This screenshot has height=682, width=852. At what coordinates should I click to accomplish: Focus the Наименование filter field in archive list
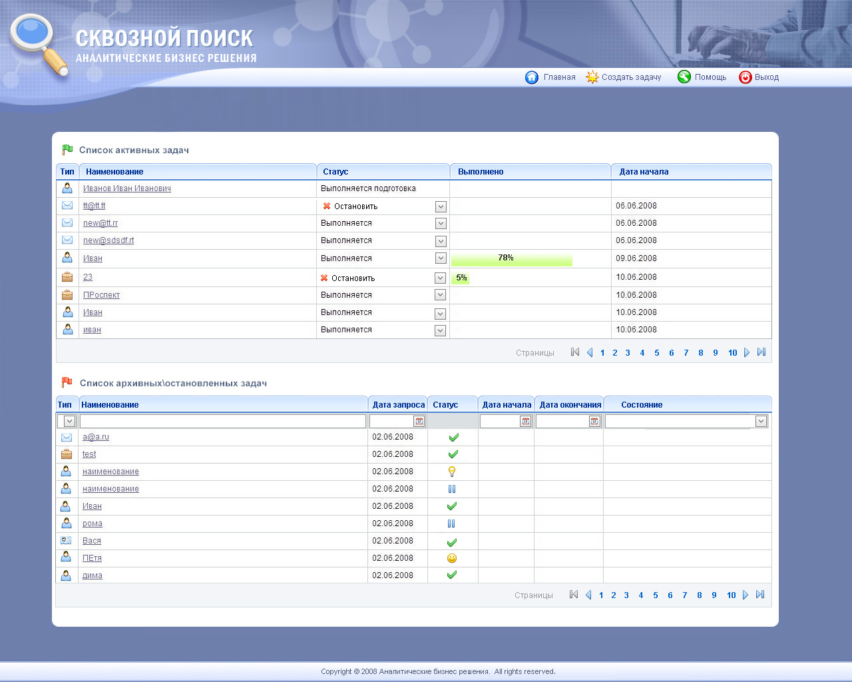pos(223,421)
